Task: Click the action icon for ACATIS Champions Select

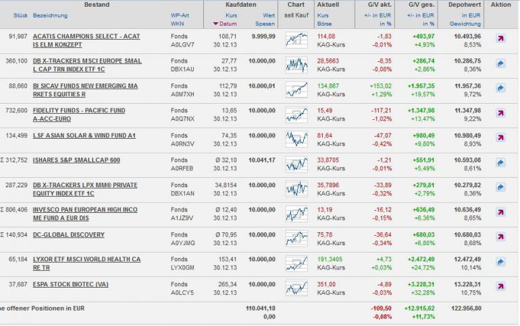Action: tap(500, 38)
